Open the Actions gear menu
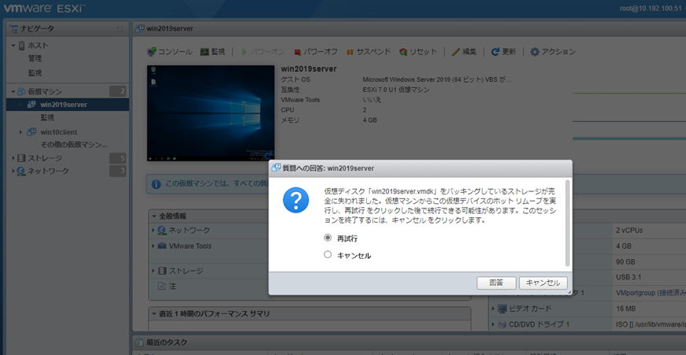686x355 pixels. click(x=535, y=52)
